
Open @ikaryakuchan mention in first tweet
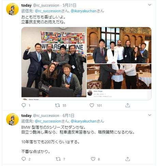coord(84,11)
